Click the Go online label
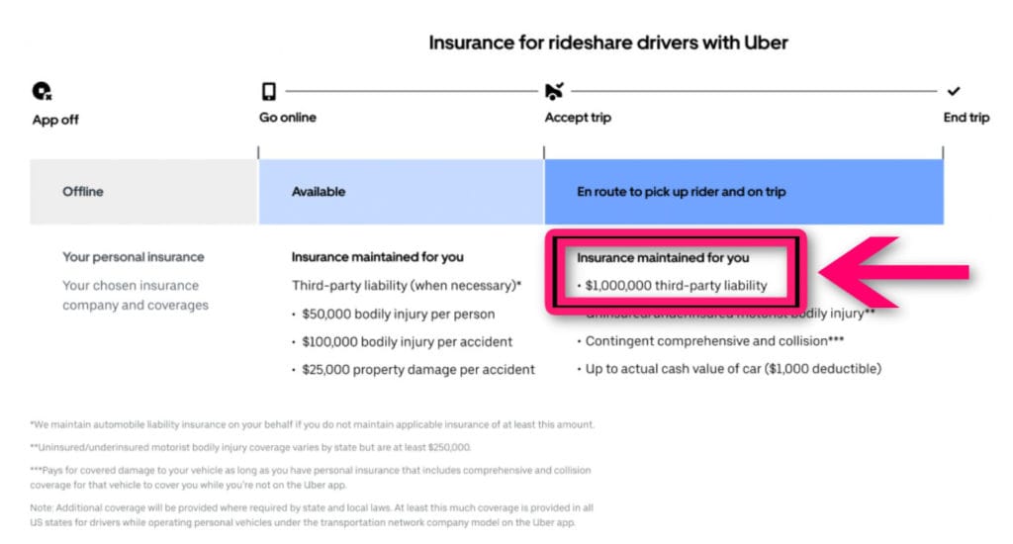The height and width of the screenshot is (544, 1013). coord(288,118)
